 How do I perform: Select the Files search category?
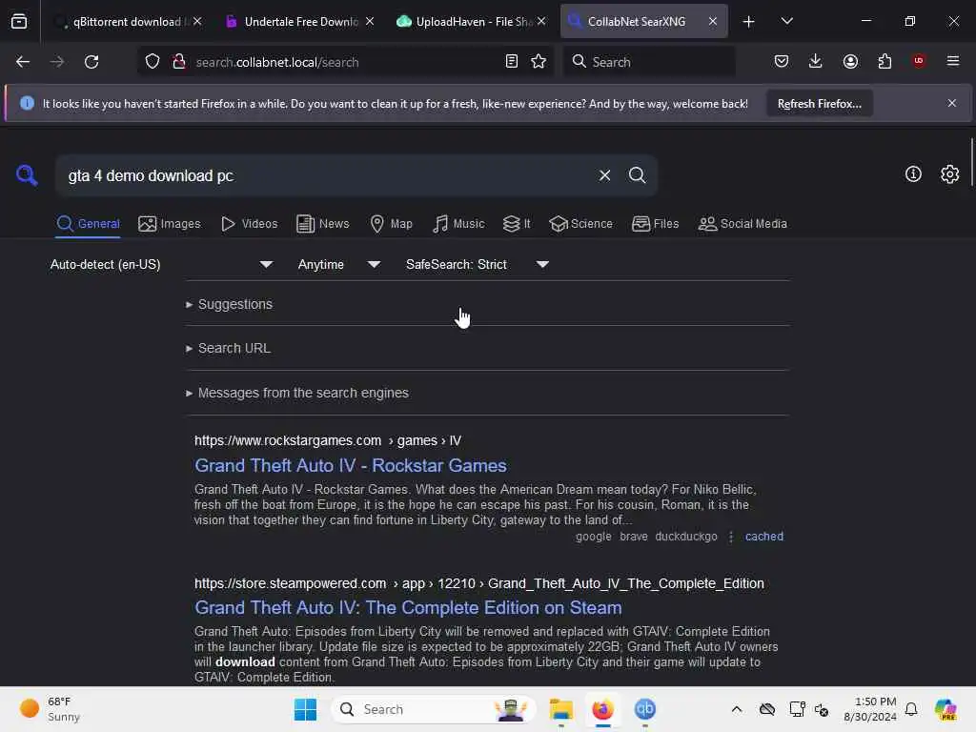coord(655,223)
